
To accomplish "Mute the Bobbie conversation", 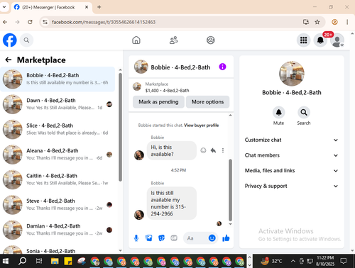I will 279,113.
